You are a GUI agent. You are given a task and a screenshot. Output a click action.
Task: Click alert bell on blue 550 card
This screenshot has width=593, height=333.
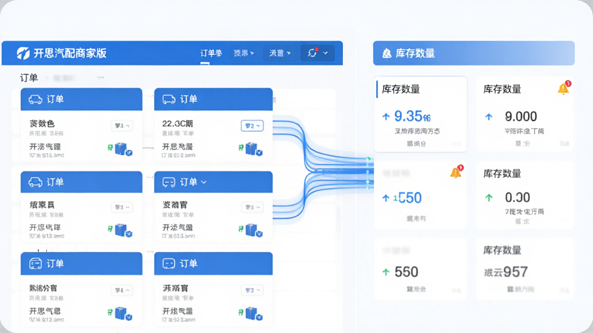(x=456, y=172)
